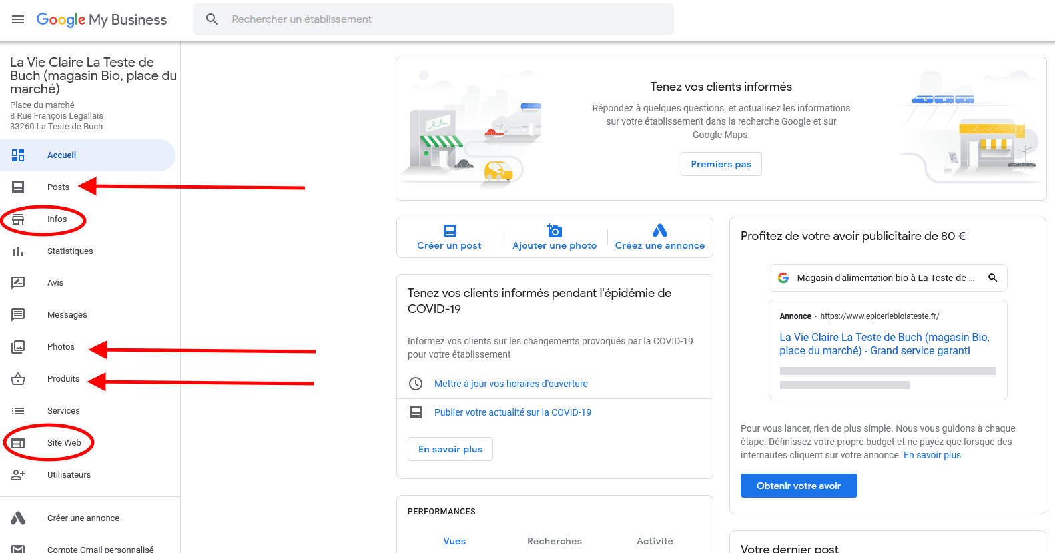Open the Statistiques menu item

(x=87, y=251)
